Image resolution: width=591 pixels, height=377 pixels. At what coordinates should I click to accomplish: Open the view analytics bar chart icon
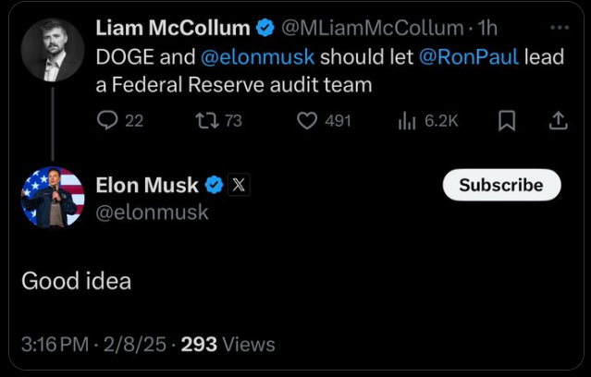(406, 120)
